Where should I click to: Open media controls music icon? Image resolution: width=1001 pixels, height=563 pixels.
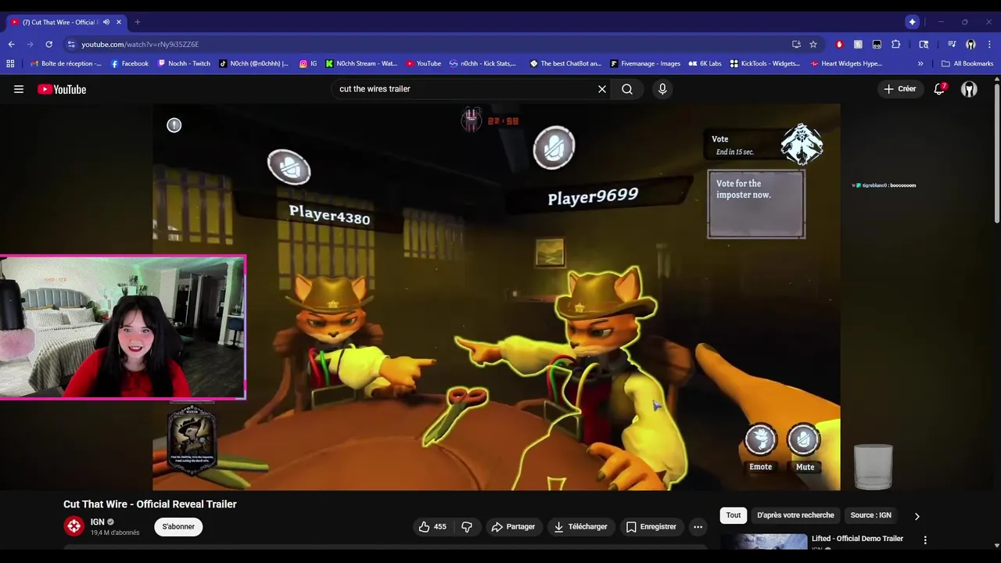click(952, 45)
